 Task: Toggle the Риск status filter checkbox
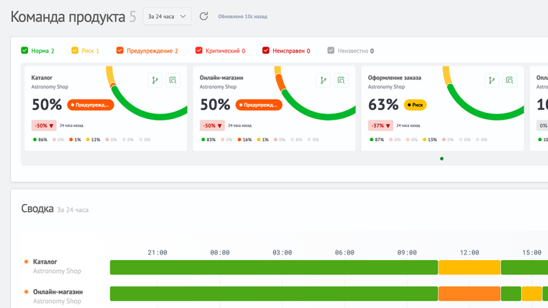[x=75, y=50]
